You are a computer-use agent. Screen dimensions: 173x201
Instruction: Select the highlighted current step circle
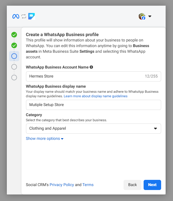coord(14,56)
